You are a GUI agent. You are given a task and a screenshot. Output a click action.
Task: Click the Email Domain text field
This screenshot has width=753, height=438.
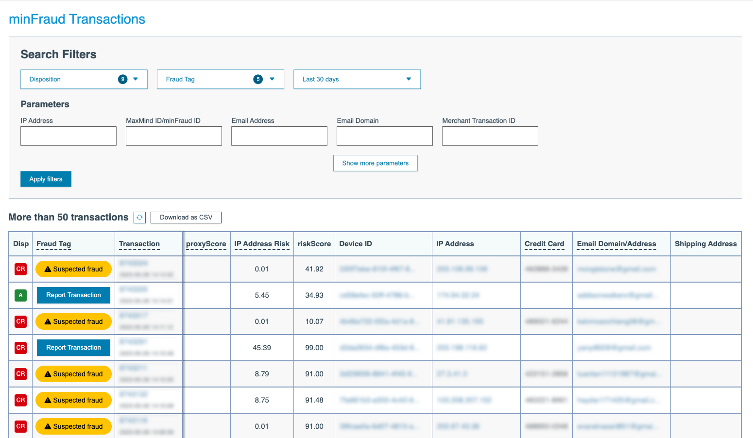(x=384, y=136)
